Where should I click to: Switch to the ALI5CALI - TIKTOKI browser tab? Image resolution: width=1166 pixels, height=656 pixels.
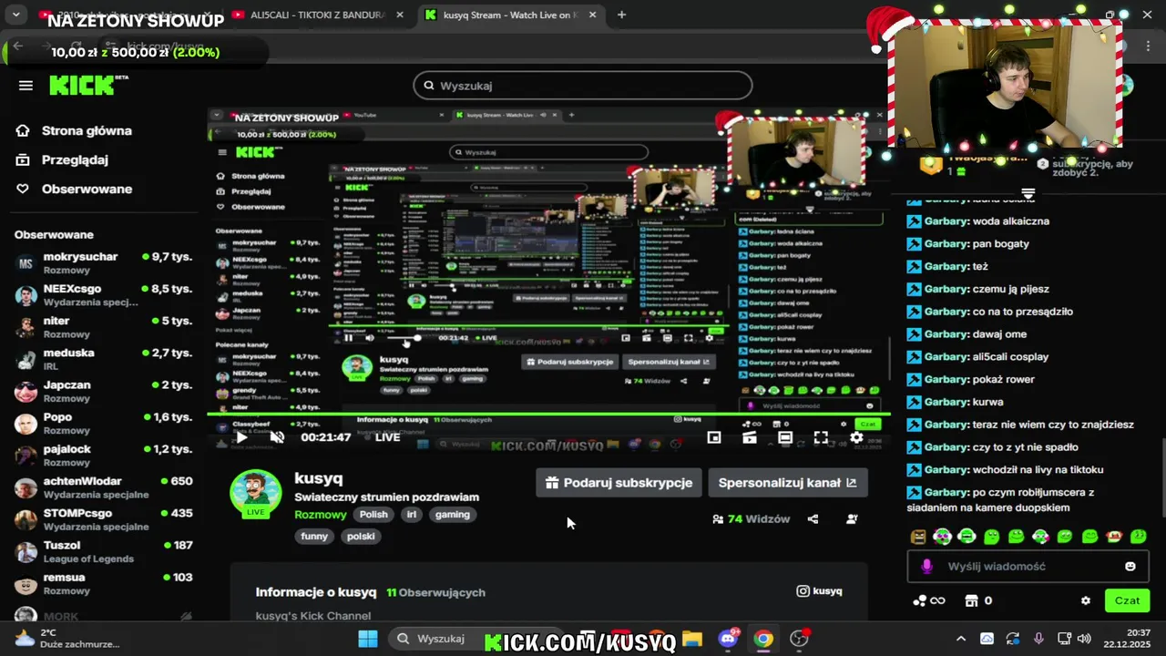click(319, 15)
